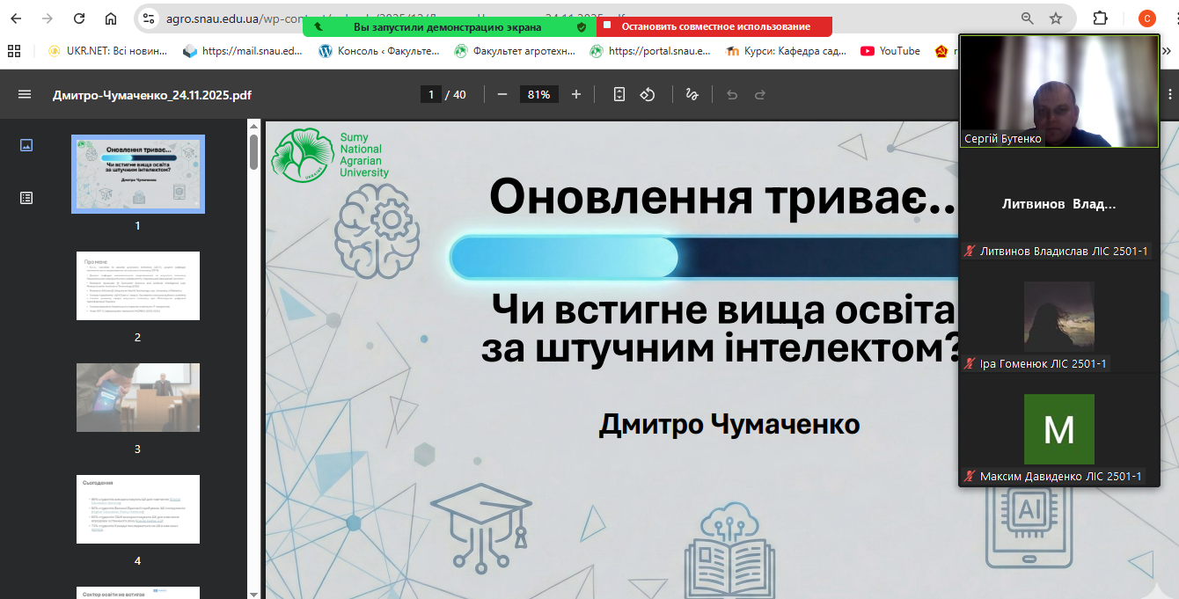
Task: Rotate the PDF counterclockwise
Action: pyautogui.click(x=648, y=94)
